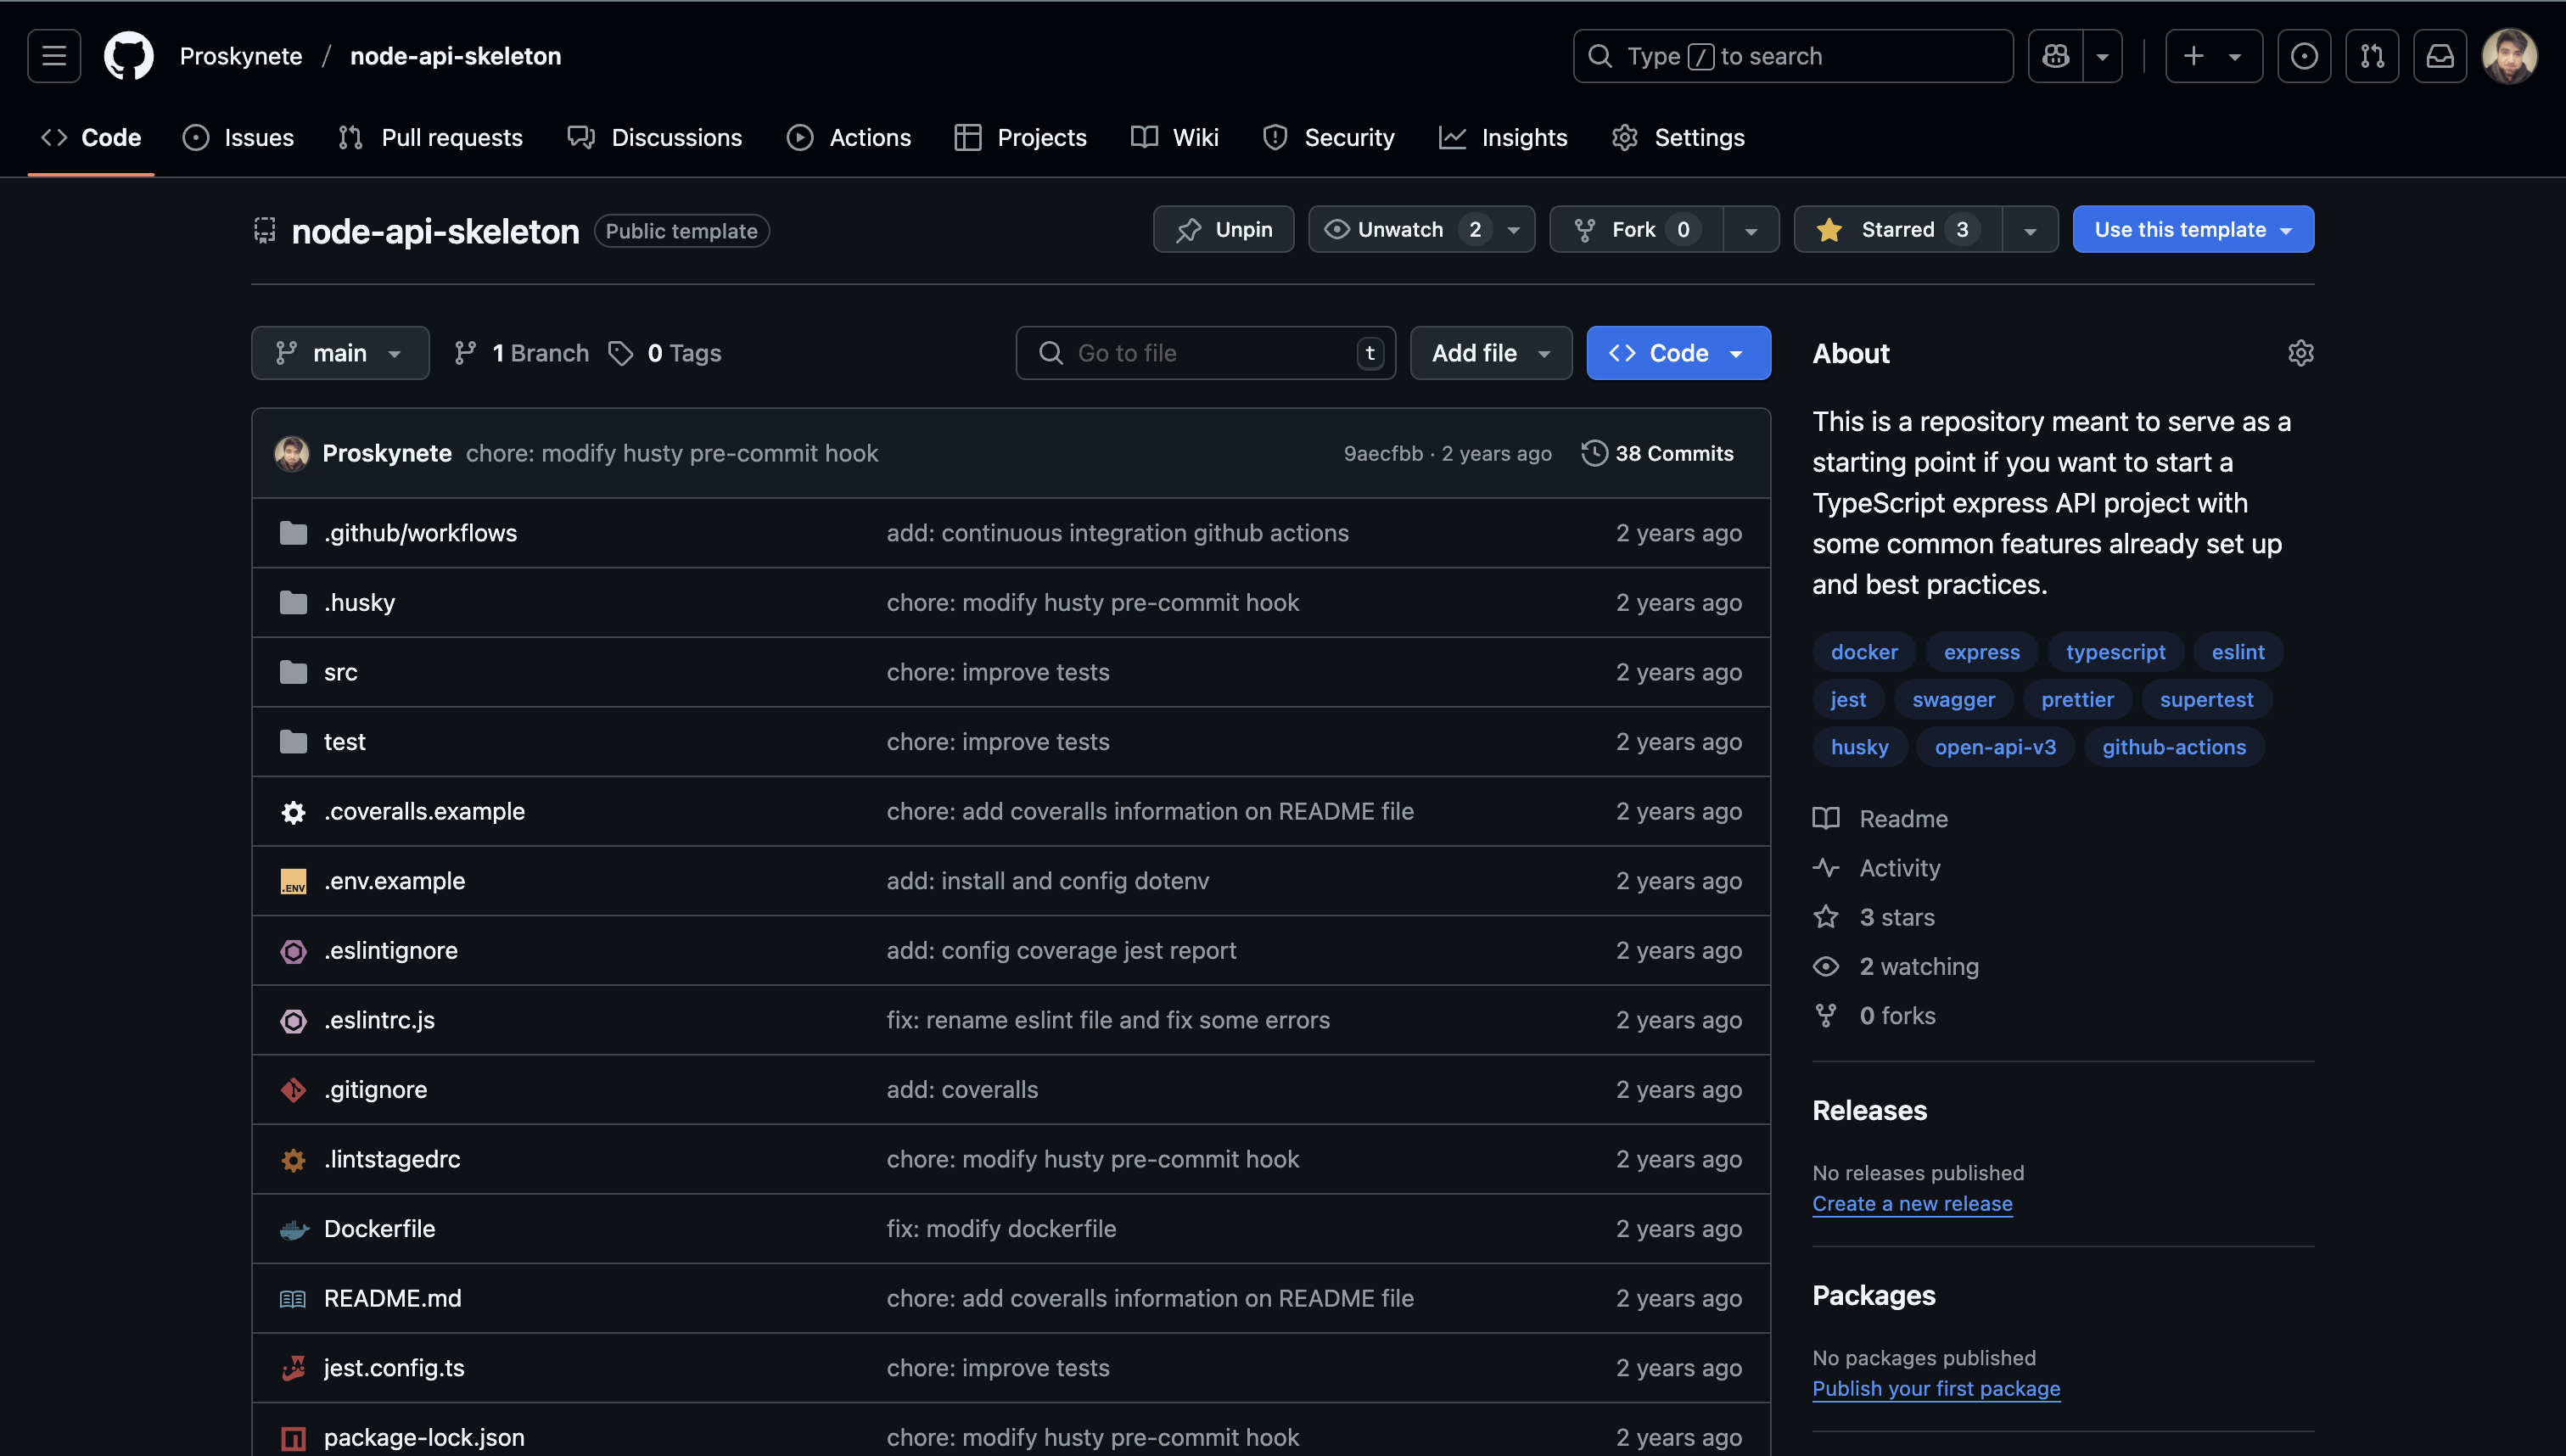The height and width of the screenshot is (1456, 2566).
Task: Click the docker topic tag
Action: click(x=1864, y=652)
